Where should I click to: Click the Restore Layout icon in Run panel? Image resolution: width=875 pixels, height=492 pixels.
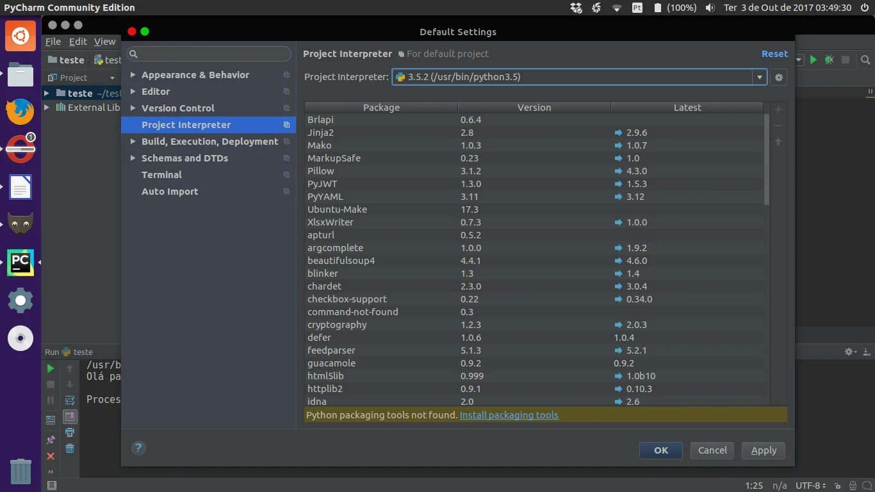click(x=51, y=420)
